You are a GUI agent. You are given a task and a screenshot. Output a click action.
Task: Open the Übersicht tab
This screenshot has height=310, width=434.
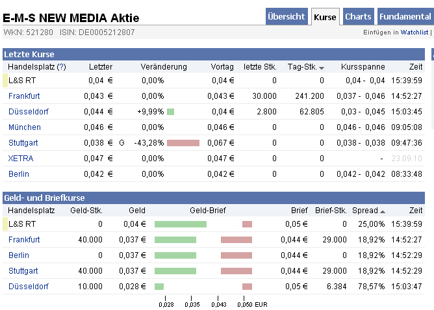click(x=287, y=17)
